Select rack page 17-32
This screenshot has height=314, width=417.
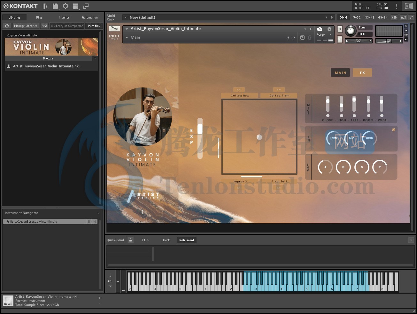[356, 18]
